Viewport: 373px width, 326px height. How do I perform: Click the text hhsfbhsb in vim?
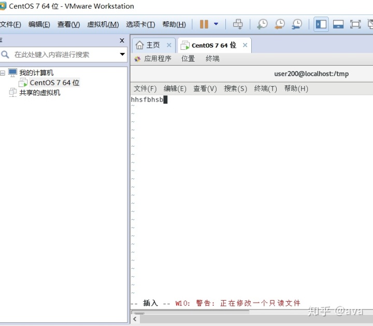[147, 100]
